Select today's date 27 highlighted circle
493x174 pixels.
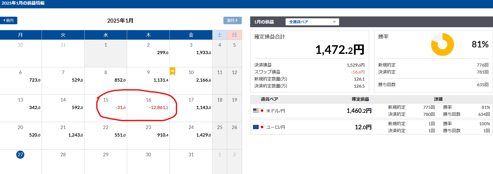(20, 155)
